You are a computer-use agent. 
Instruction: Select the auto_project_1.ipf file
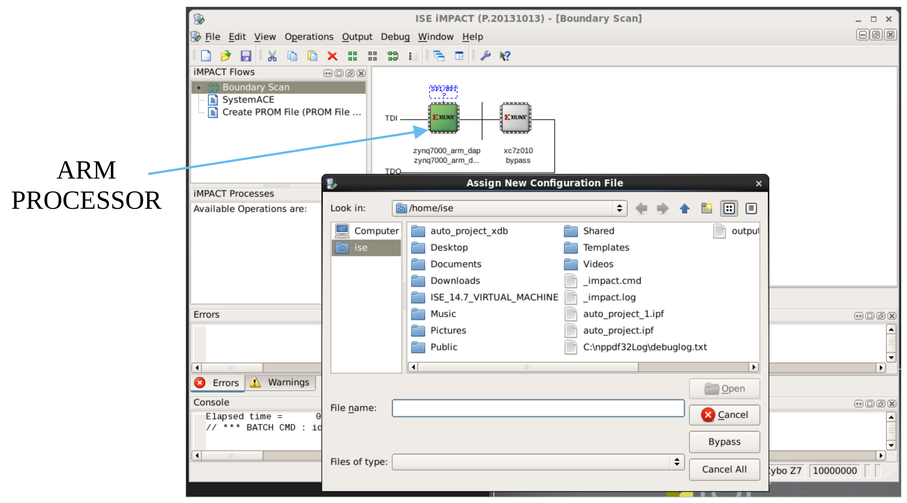click(x=614, y=314)
